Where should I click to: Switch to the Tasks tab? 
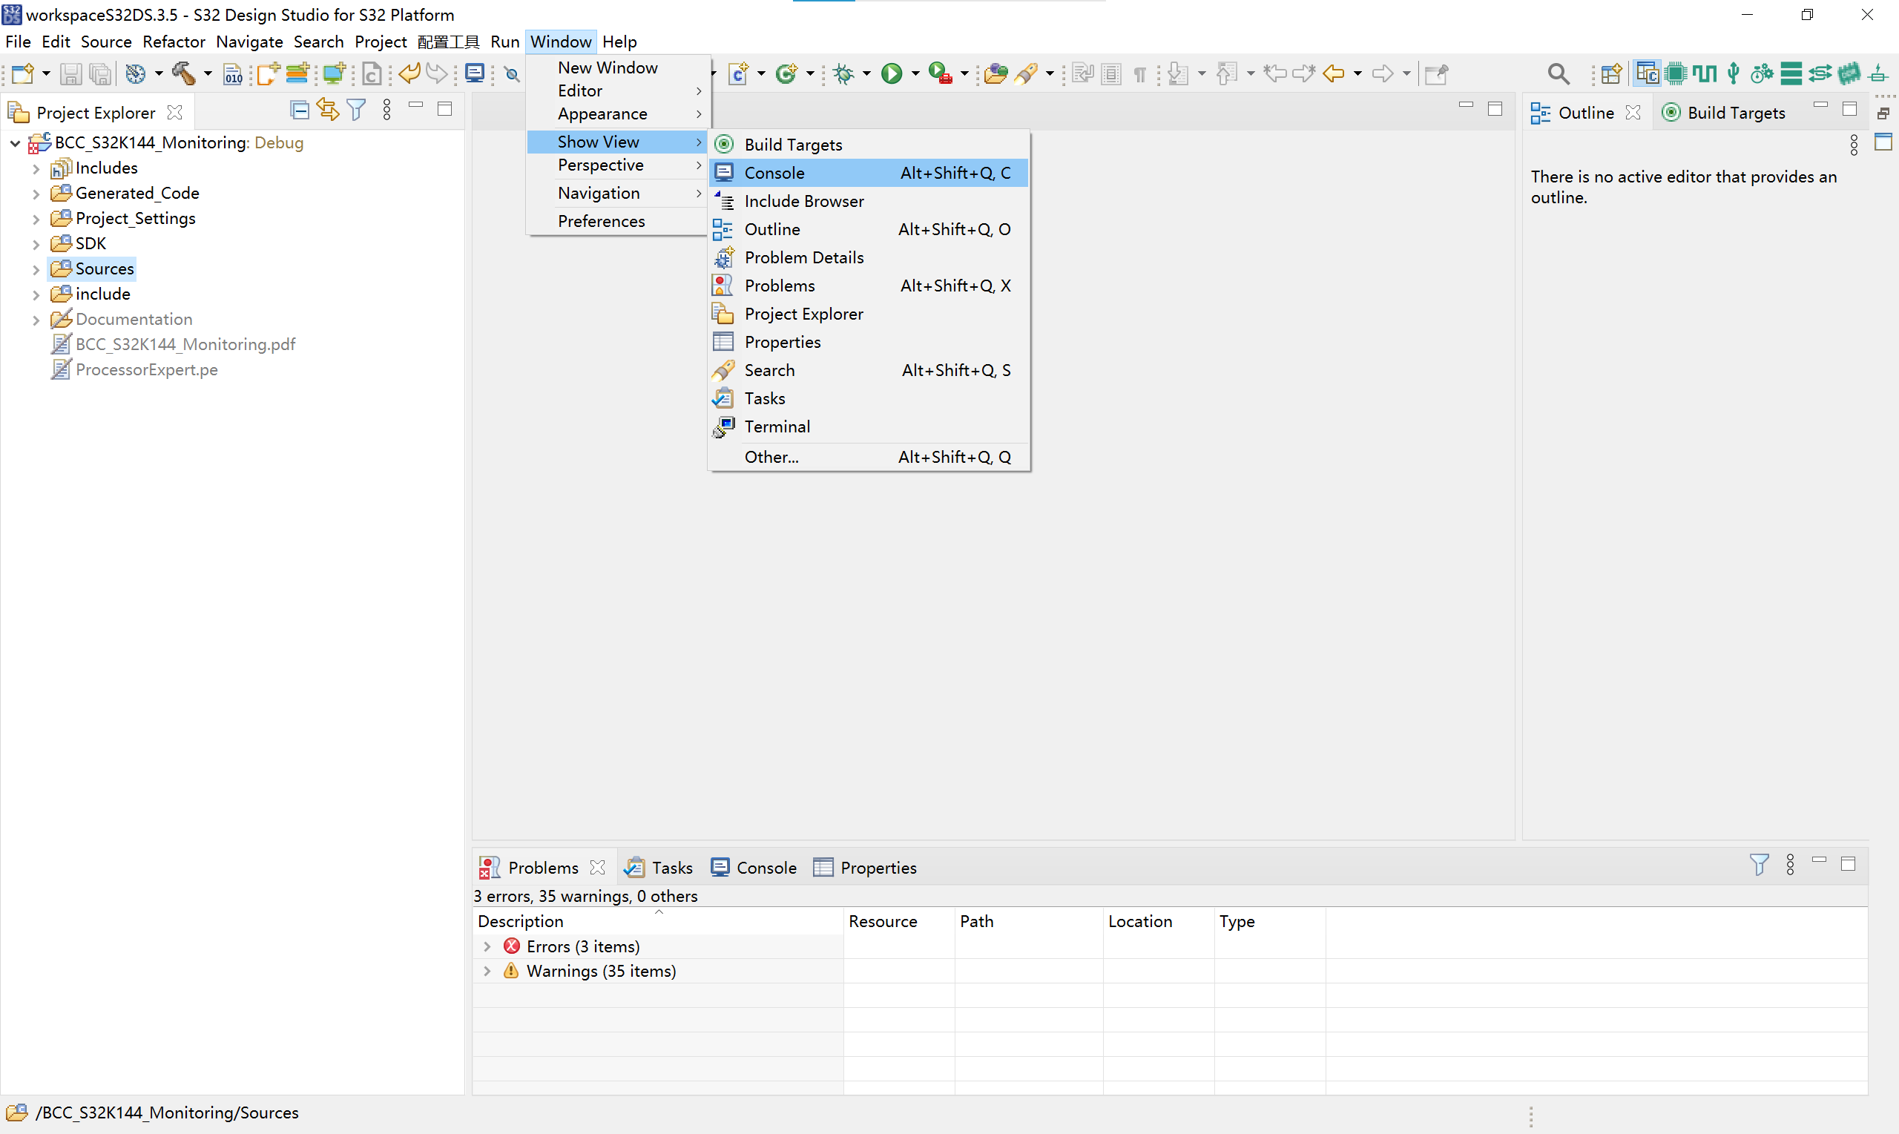[660, 867]
